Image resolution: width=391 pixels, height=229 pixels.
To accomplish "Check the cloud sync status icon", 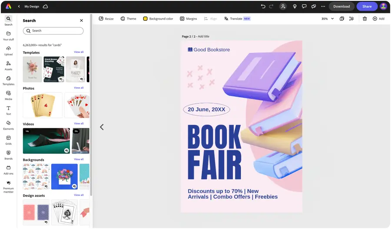I will (45, 7).
